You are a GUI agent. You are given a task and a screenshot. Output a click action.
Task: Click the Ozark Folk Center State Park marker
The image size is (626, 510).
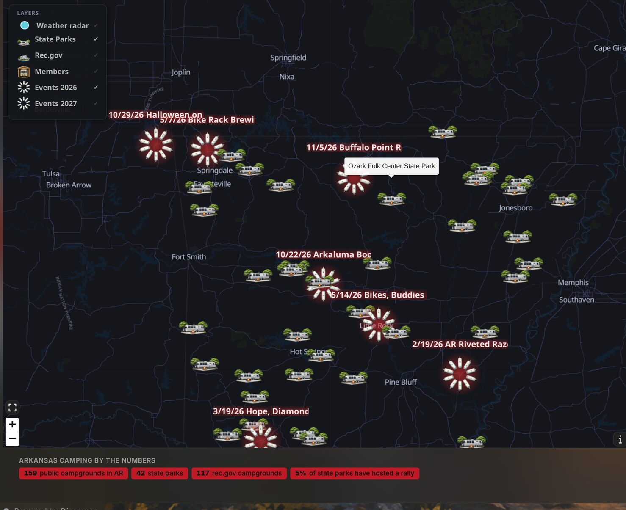tap(392, 198)
